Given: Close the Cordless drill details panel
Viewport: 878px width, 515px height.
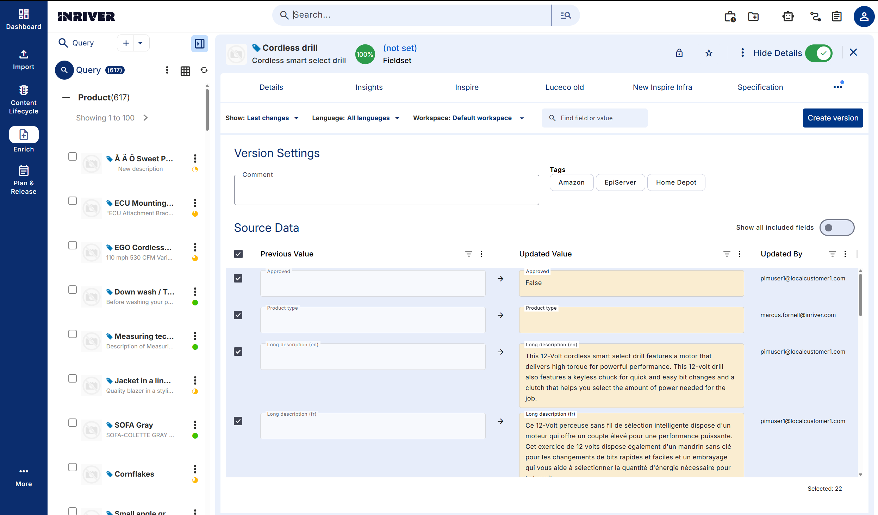Looking at the screenshot, I should pyautogui.click(x=853, y=52).
